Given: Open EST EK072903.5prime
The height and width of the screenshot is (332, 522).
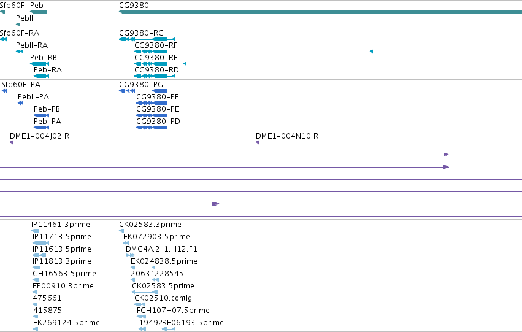Looking at the screenshot, I should 156,237.
